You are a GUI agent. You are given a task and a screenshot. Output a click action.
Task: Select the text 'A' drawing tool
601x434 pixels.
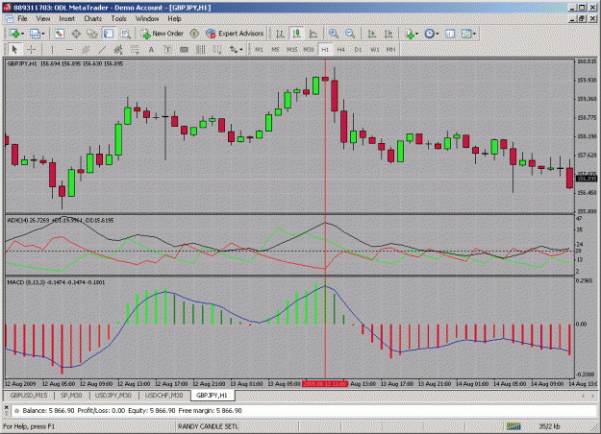tap(151, 49)
